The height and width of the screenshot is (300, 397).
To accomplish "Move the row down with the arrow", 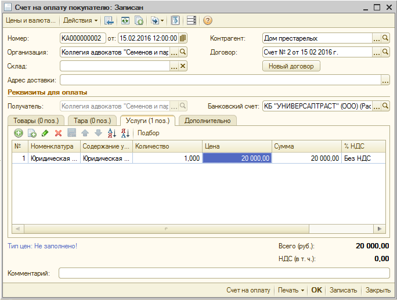I will (98, 133).
